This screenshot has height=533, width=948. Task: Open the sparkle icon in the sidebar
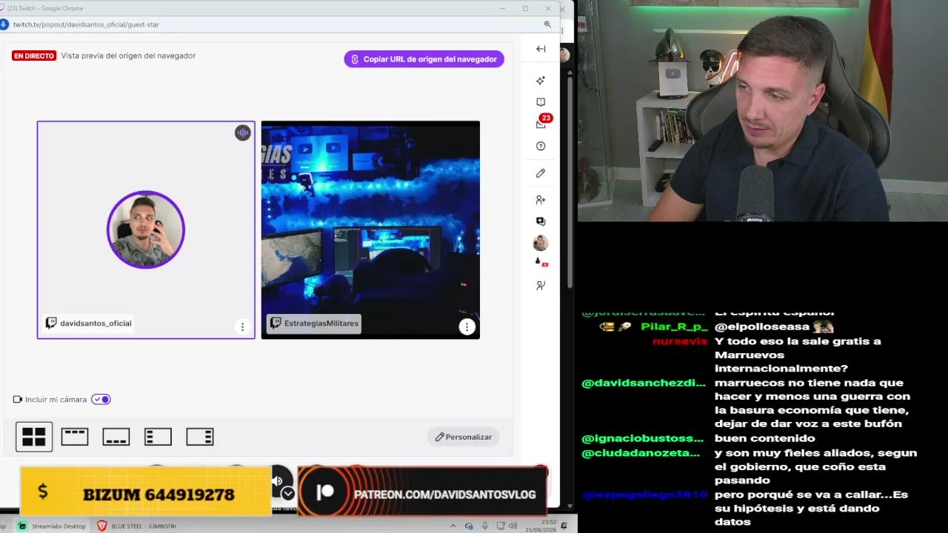point(541,80)
